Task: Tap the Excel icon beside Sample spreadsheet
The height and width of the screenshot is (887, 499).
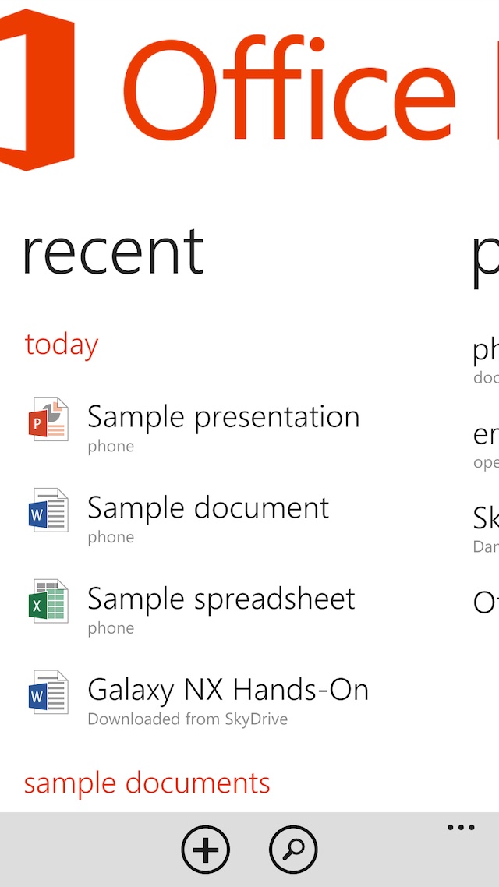Action: 48,603
